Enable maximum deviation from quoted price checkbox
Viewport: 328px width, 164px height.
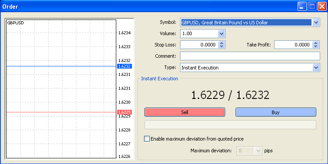pos(147,139)
